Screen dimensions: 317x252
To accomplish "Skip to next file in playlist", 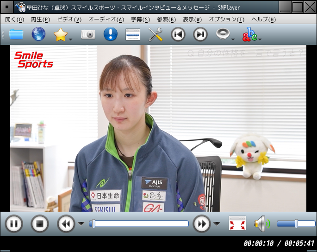I will click(x=200, y=34).
